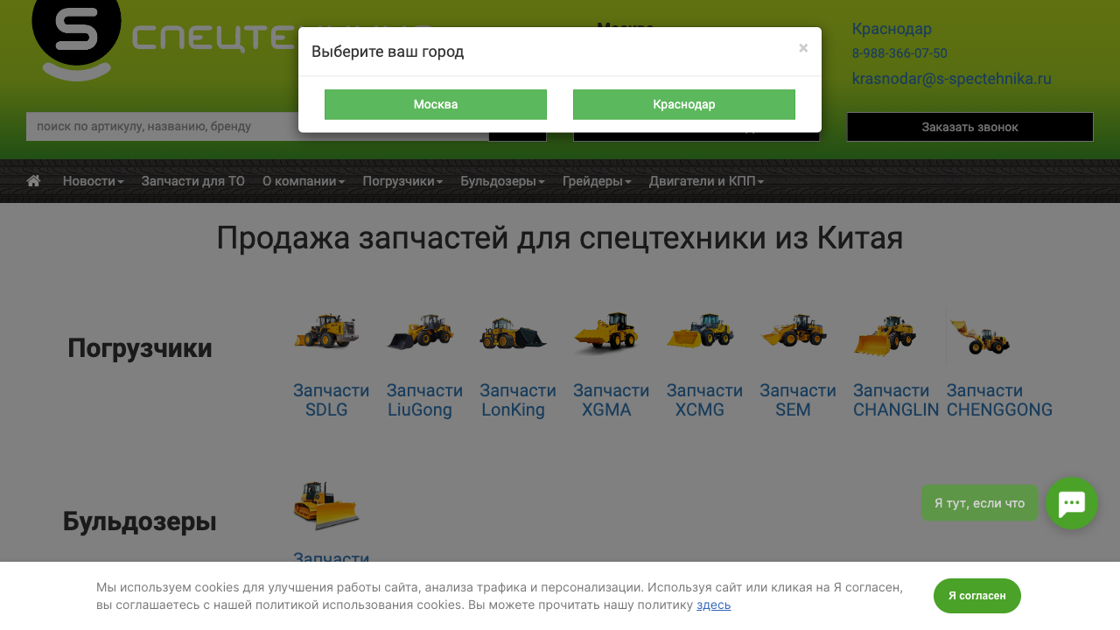Open Запчасти LonKing link
The height and width of the screenshot is (630, 1120).
pyautogui.click(x=518, y=400)
